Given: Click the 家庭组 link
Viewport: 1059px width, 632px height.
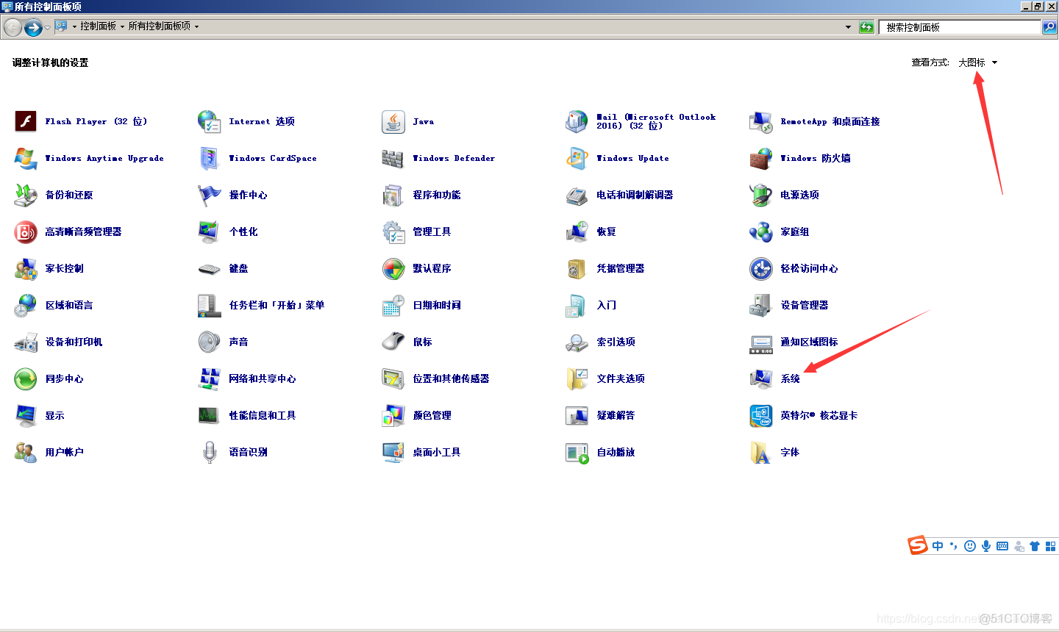Looking at the screenshot, I should [x=795, y=231].
